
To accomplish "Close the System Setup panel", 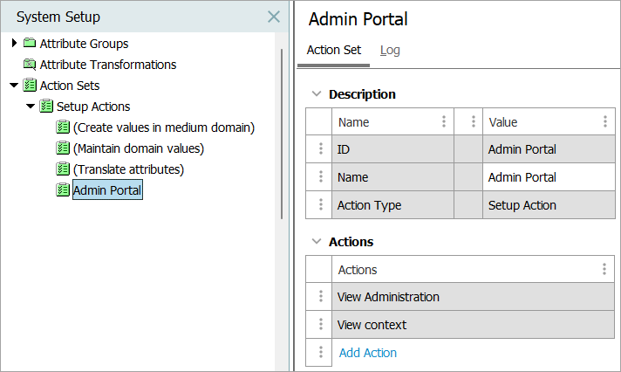I will coord(273,17).
